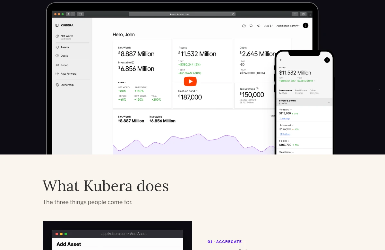Play the Kubera demo video

pyautogui.click(x=190, y=81)
